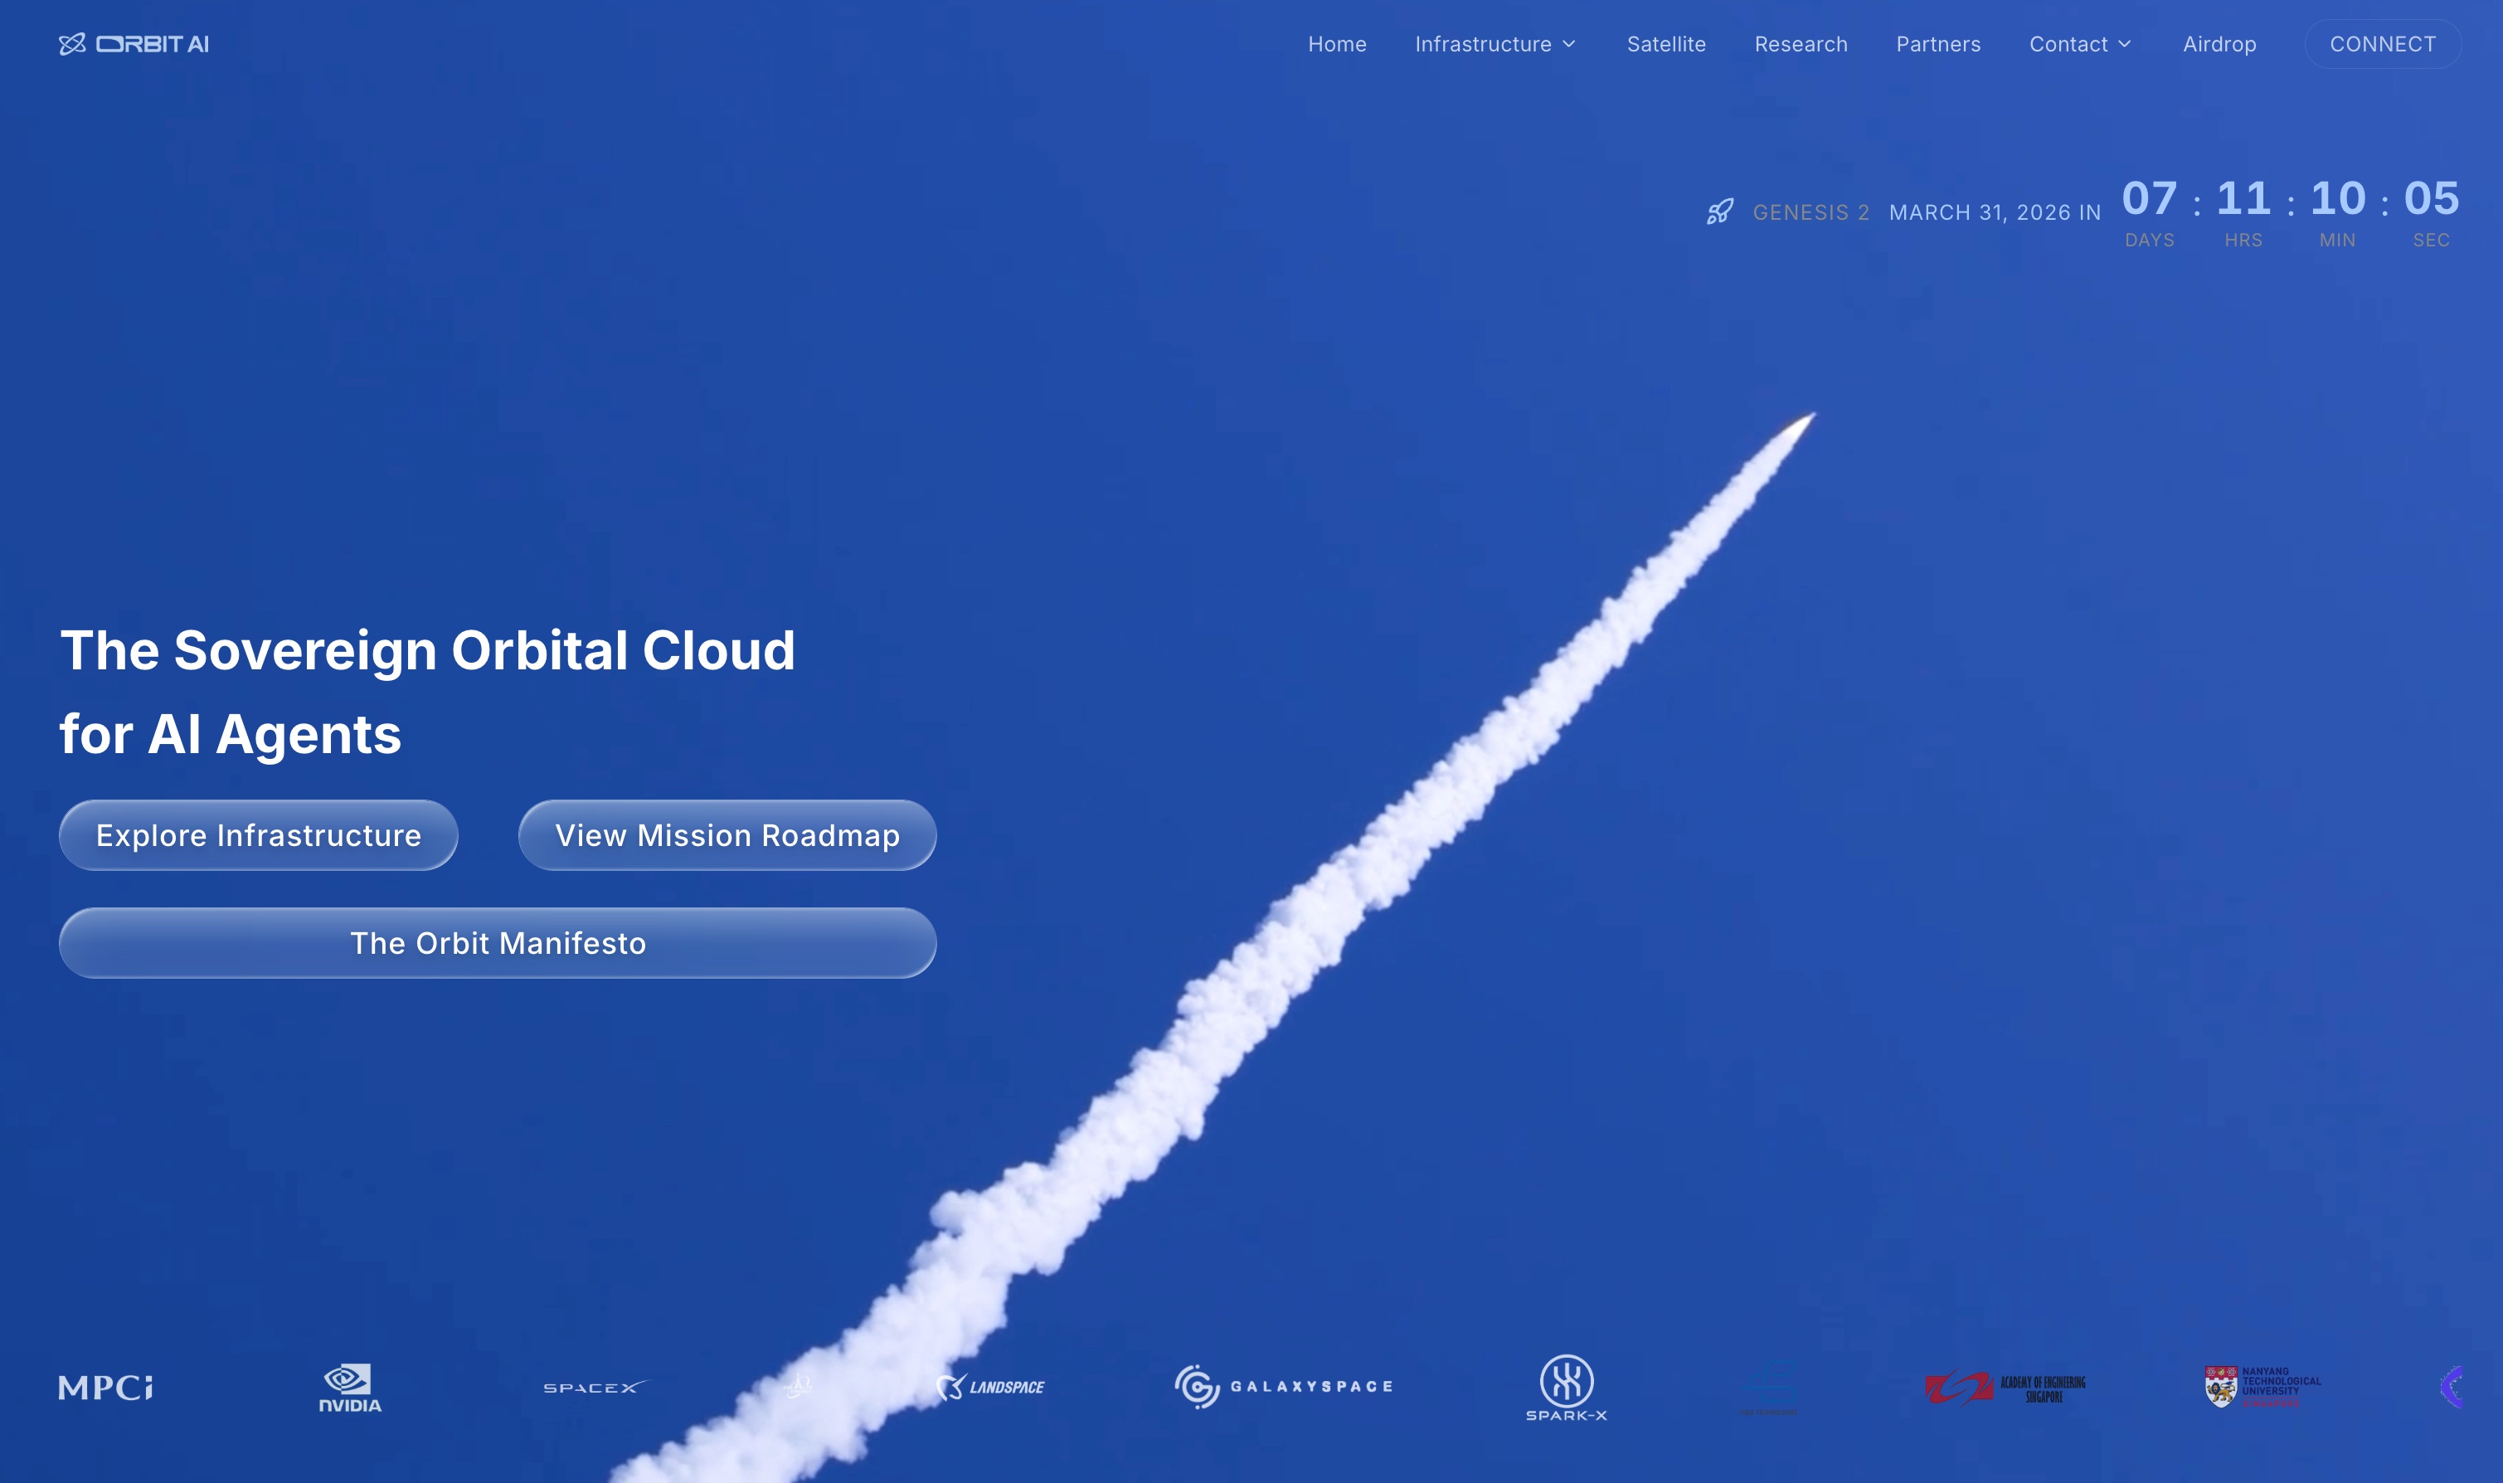Open the Satellite nav item
Viewport: 2503px width, 1483px height.
pyautogui.click(x=1665, y=44)
